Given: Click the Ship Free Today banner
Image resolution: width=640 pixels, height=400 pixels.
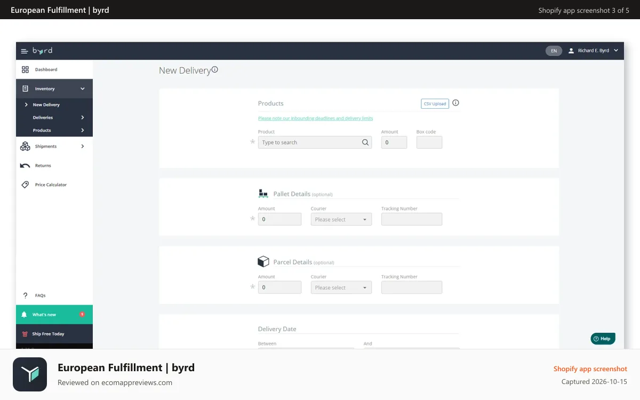Looking at the screenshot, I should (x=54, y=334).
